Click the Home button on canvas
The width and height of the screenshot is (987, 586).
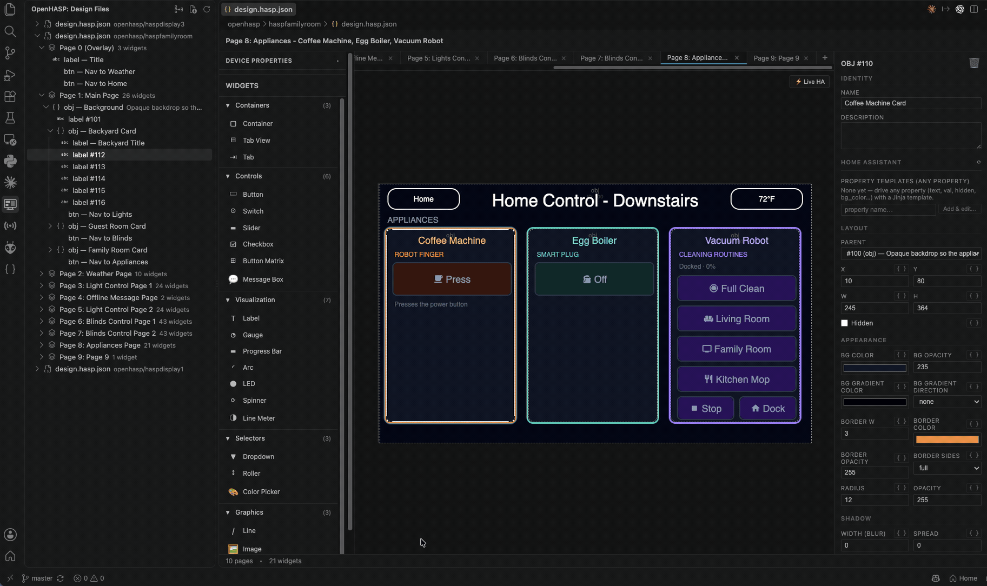point(423,199)
